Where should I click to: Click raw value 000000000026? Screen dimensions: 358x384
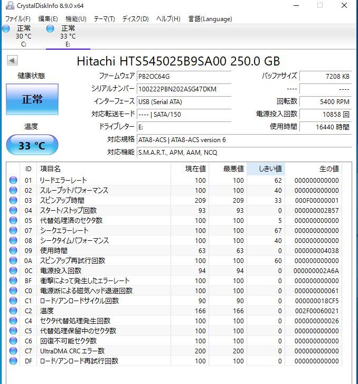[x=317, y=321]
